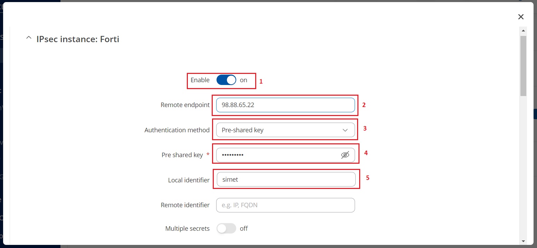Click the 'Pre shared key' label
The height and width of the screenshot is (248, 537).
[182, 155]
